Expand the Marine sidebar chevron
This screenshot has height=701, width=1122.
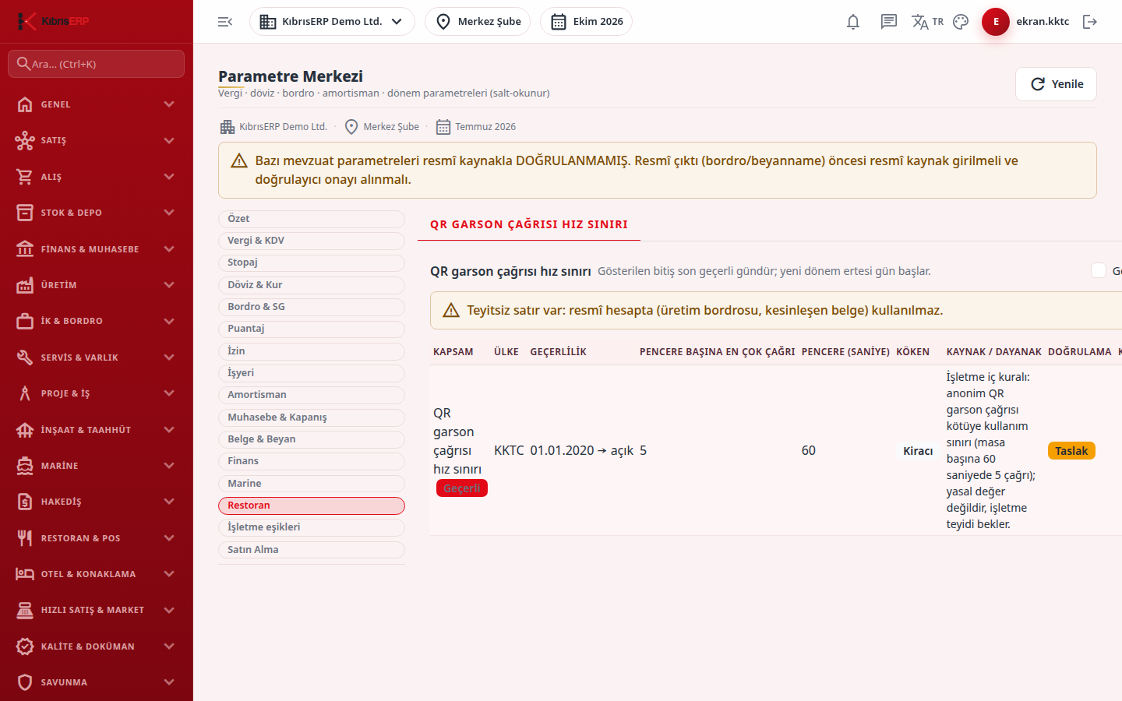[169, 466]
